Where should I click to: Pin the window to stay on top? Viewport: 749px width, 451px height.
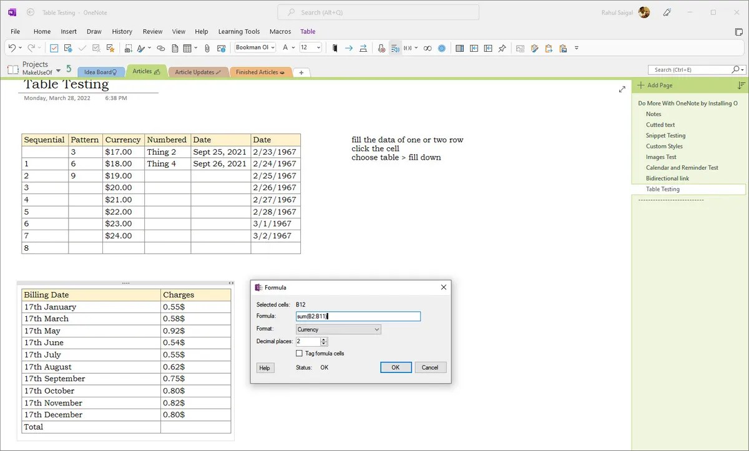[502, 48]
